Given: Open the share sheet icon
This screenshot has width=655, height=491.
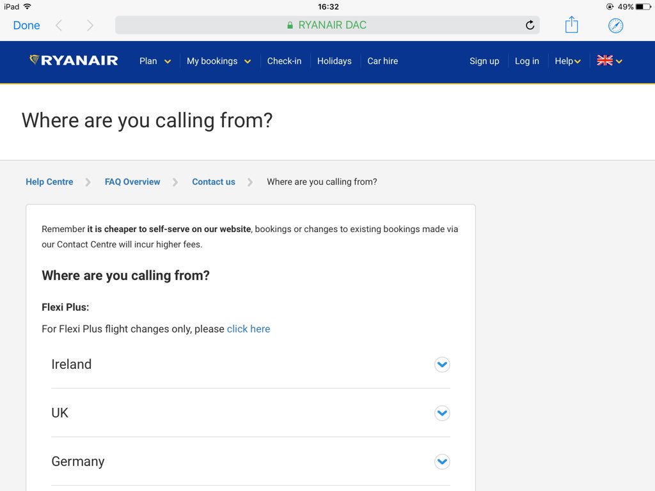Looking at the screenshot, I should tap(571, 25).
